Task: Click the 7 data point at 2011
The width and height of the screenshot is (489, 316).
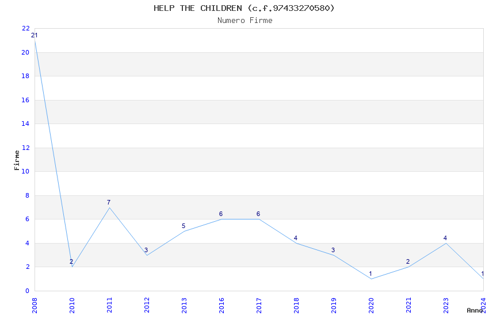Action: 109,202
